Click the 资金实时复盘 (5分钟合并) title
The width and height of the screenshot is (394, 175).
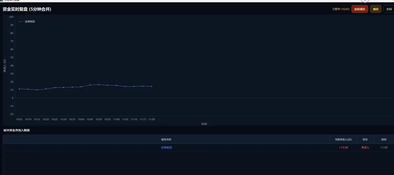[27, 9]
